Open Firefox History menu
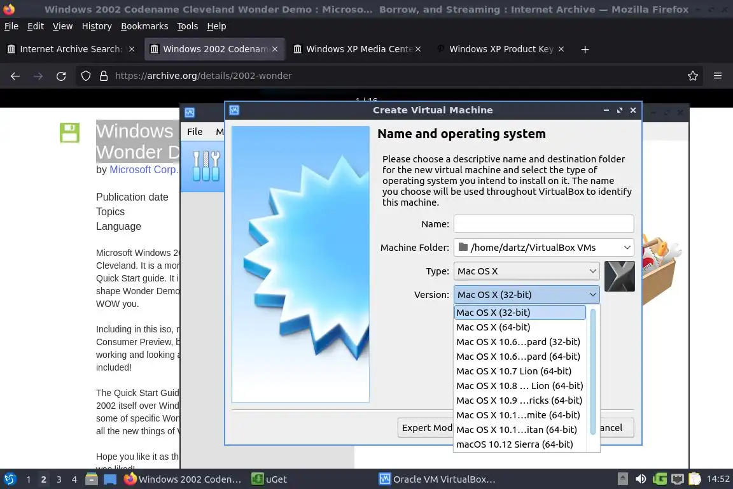This screenshot has width=733, height=489. tap(97, 26)
